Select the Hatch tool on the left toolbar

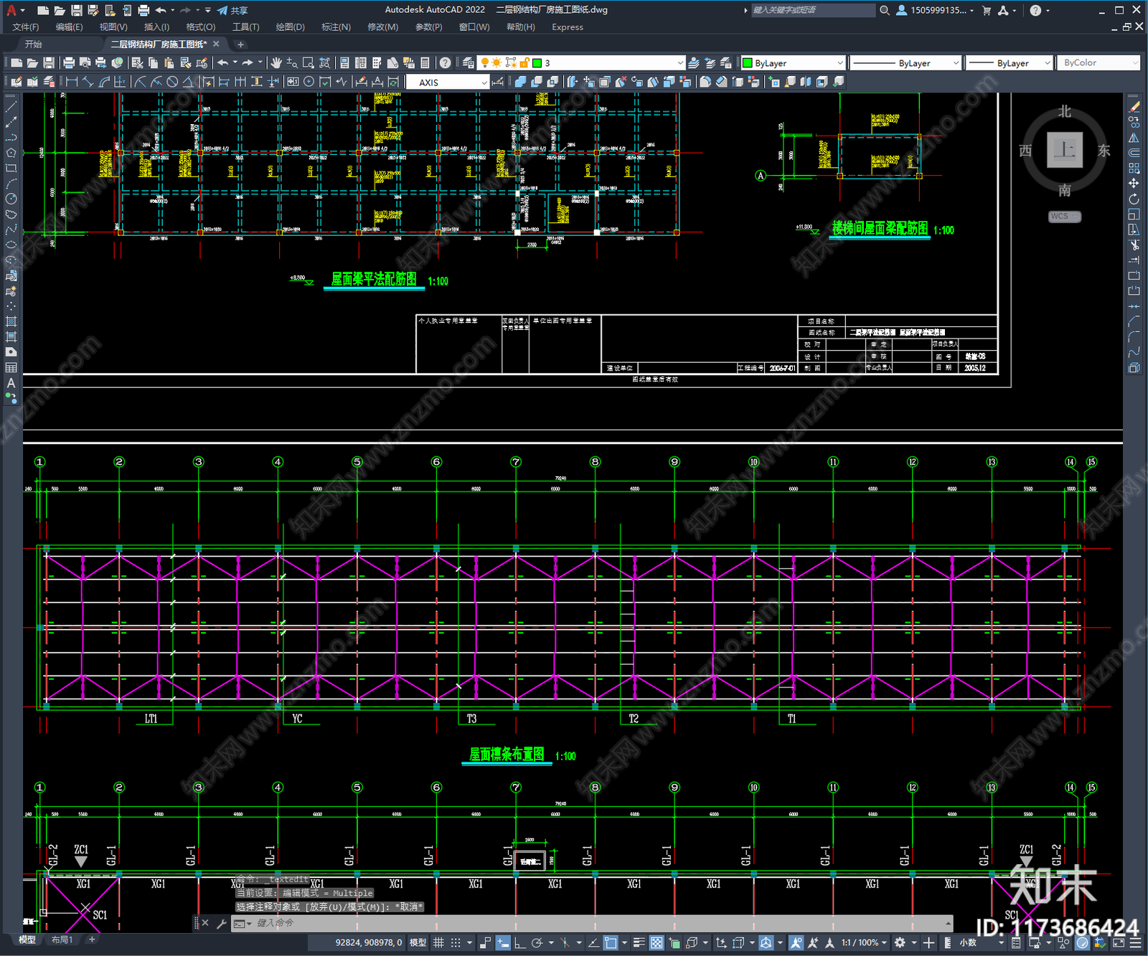coord(11,321)
